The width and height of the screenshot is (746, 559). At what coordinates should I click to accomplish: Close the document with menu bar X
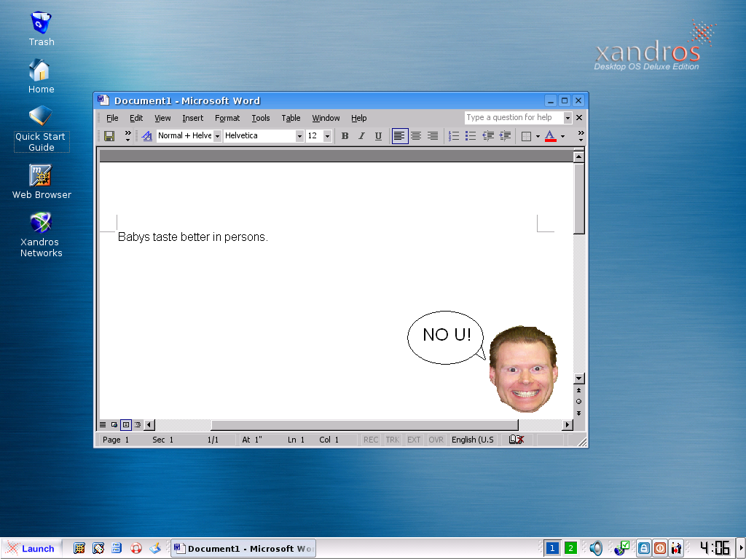pyautogui.click(x=579, y=117)
